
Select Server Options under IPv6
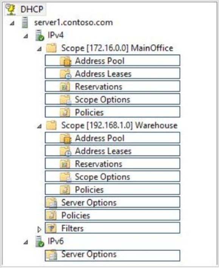(x=112, y=256)
